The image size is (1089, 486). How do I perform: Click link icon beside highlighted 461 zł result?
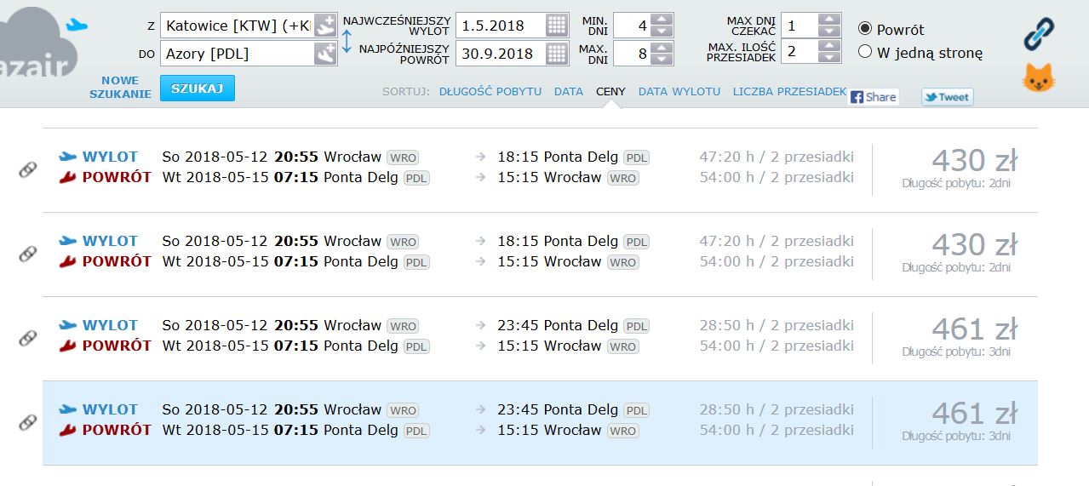click(x=28, y=422)
